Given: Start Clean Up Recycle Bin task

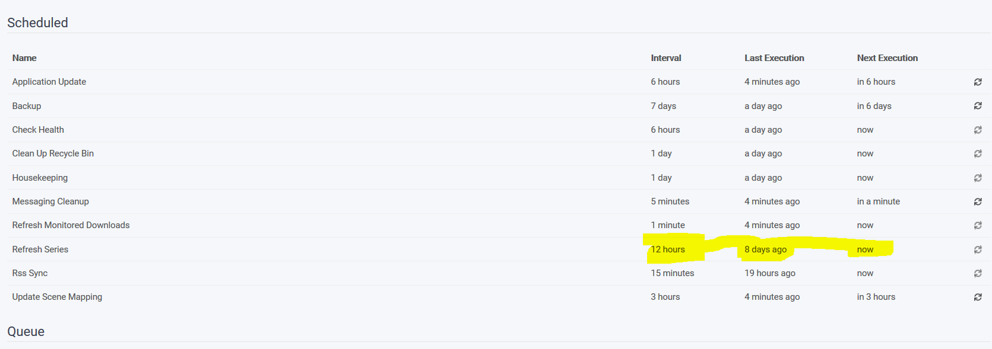Looking at the screenshot, I should click(977, 154).
